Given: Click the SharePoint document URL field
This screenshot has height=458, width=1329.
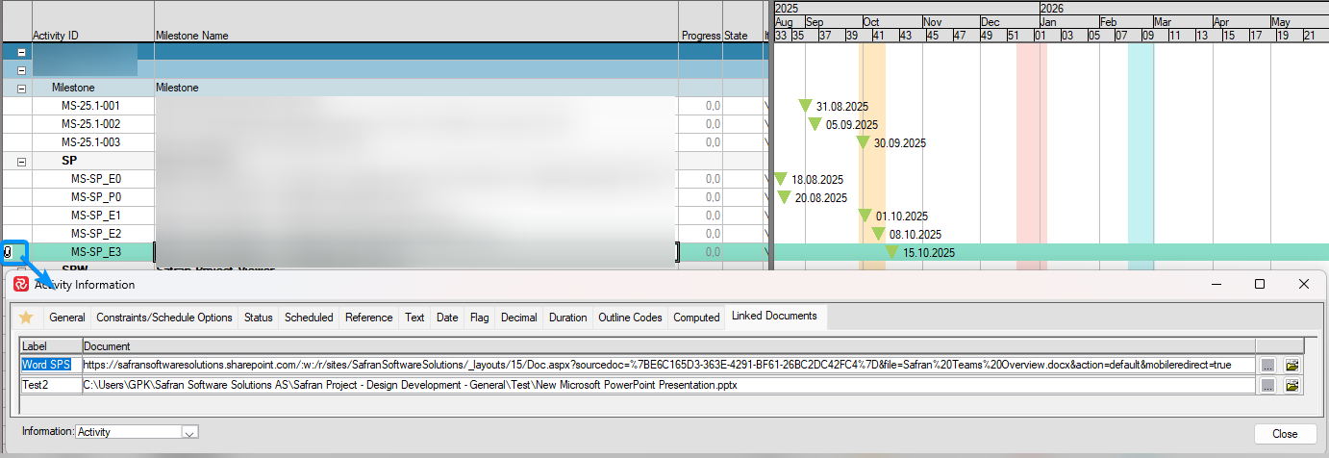Looking at the screenshot, I should pyautogui.click(x=668, y=366).
